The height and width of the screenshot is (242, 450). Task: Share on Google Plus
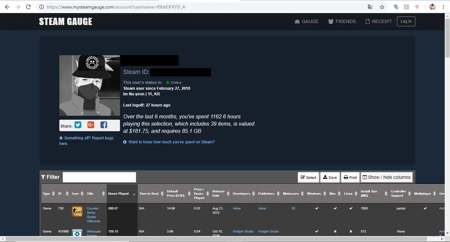(x=91, y=125)
